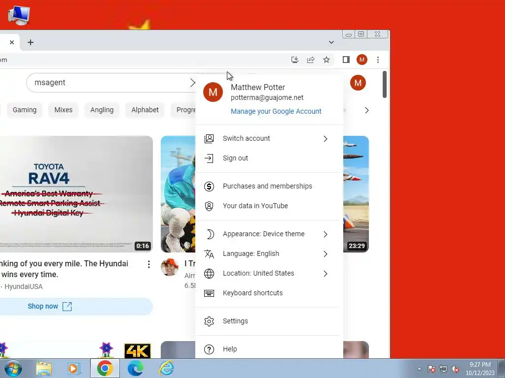The height and width of the screenshot is (378, 505).
Task: Click the globe location icon
Action: (x=209, y=273)
